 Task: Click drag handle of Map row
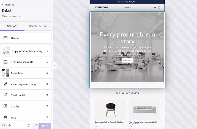tap(47, 117)
